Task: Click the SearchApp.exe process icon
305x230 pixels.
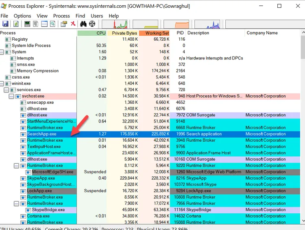Action: (x=23, y=134)
